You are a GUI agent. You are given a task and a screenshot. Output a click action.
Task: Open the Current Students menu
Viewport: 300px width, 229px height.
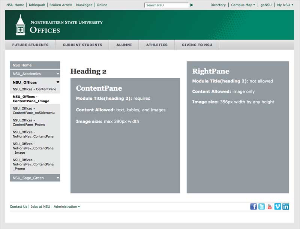(x=82, y=45)
